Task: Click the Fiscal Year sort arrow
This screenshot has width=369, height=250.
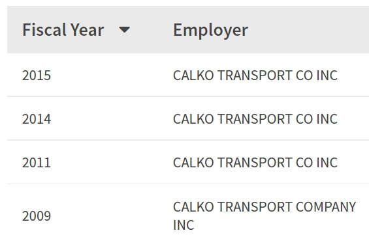Action: click(x=125, y=30)
